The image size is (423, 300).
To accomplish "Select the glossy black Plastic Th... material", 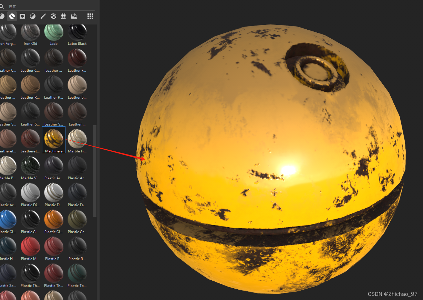I will click(x=30, y=276).
